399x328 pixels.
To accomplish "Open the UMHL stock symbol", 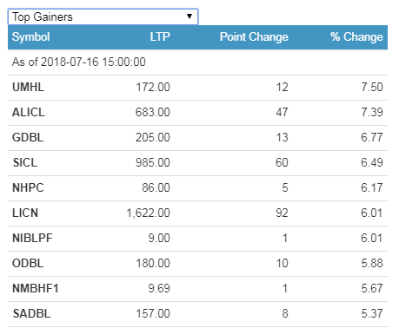I will (28, 87).
